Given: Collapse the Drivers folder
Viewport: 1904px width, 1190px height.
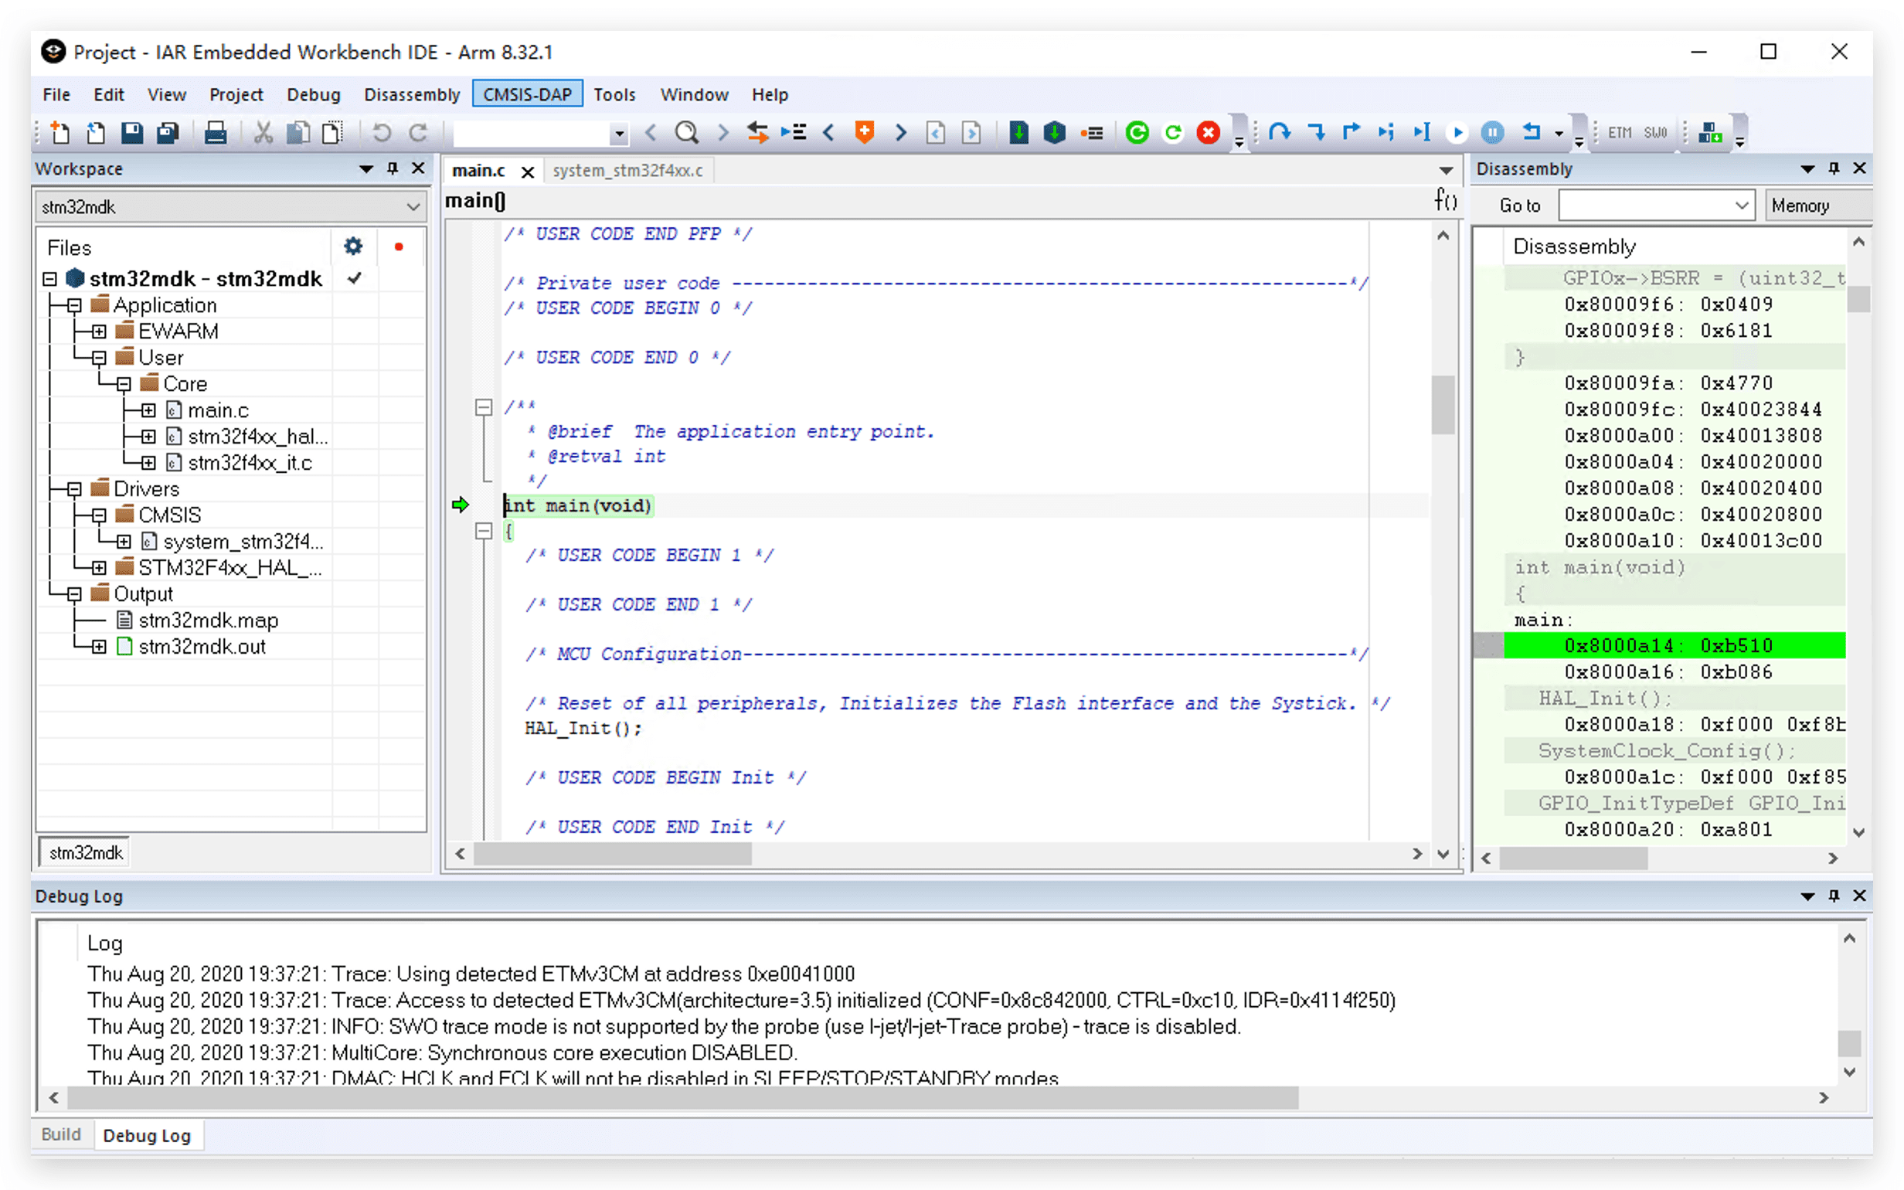Looking at the screenshot, I should tap(75, 488).
